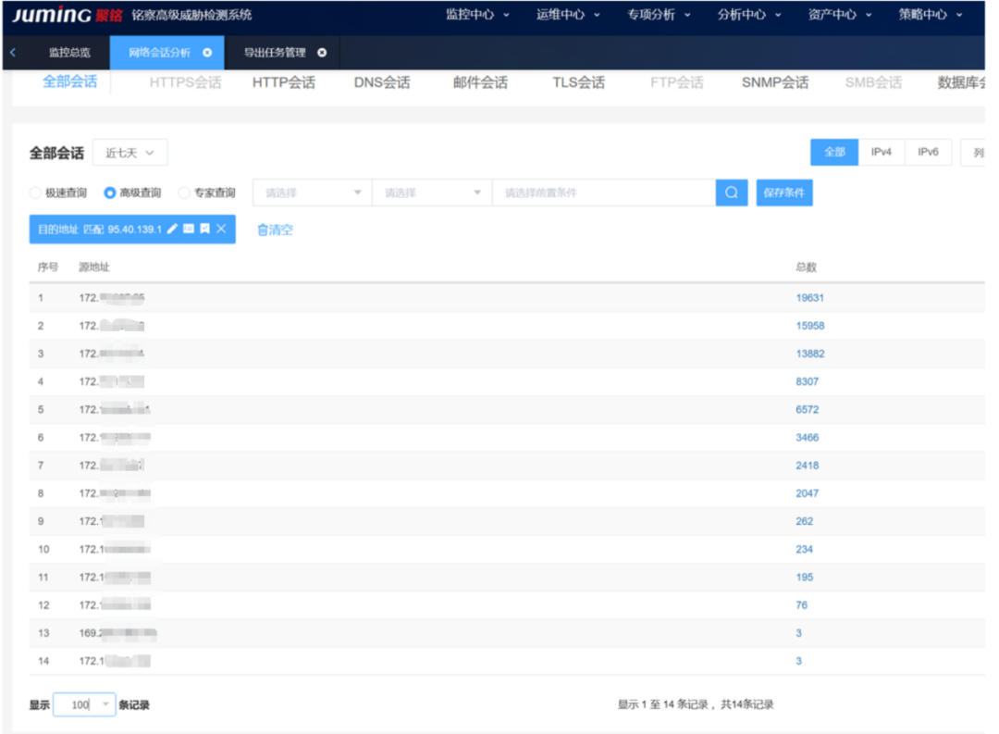Click the bookmark icon on filter tag
Image resolution: width=999 pixels, height=734 pixels.
coord(204,229)
